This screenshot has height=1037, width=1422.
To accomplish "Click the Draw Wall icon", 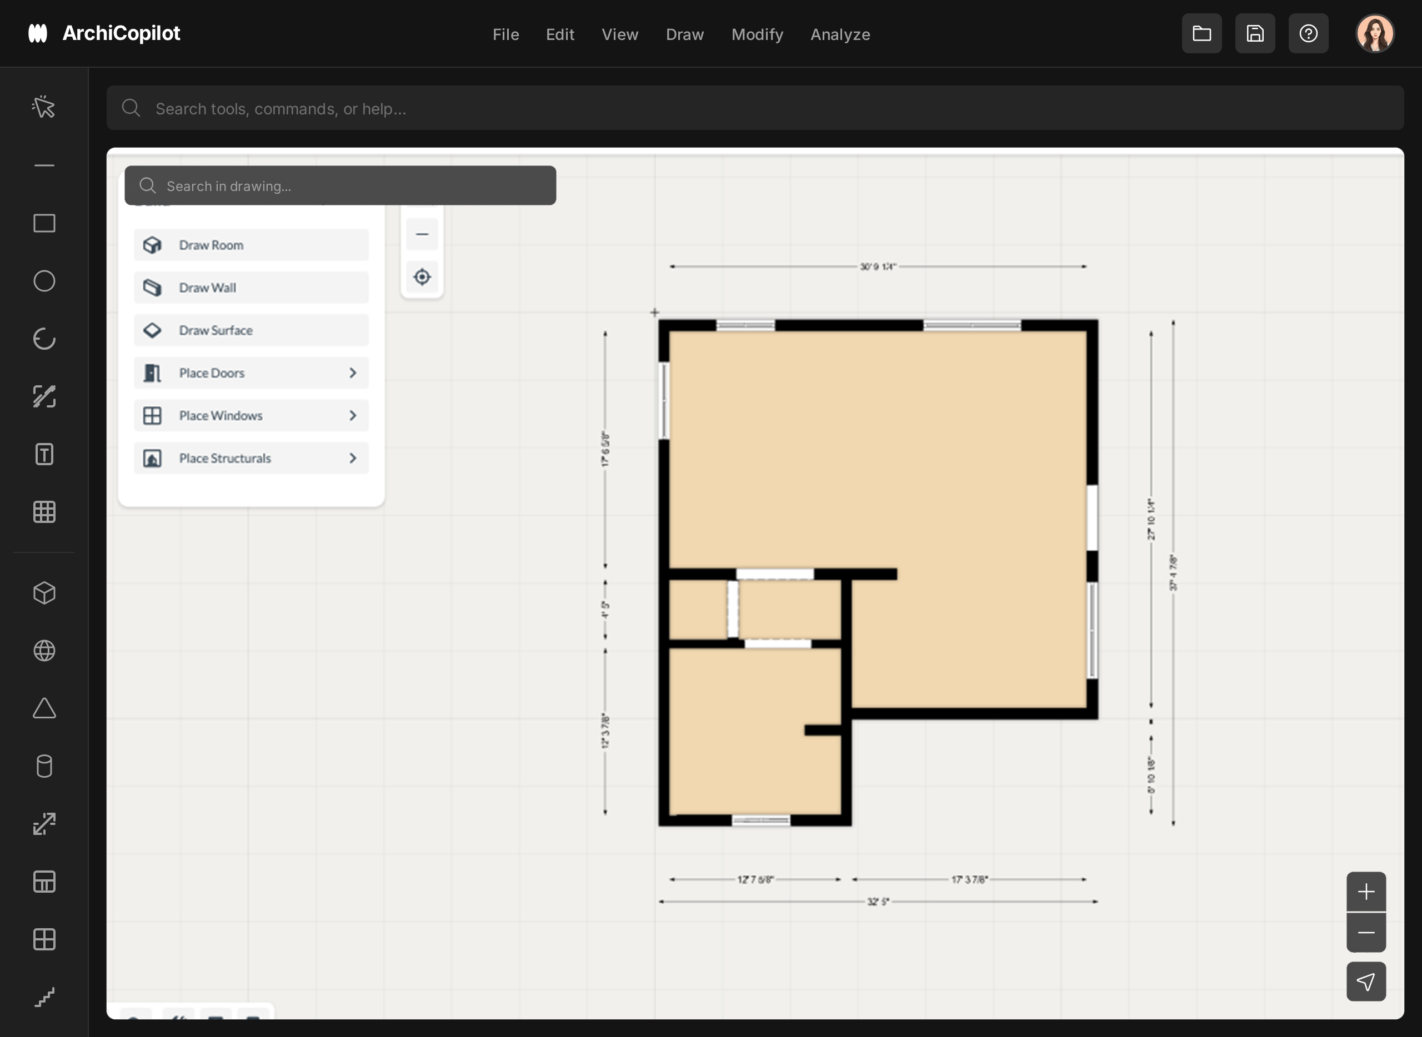I will [x=152, y=288].
